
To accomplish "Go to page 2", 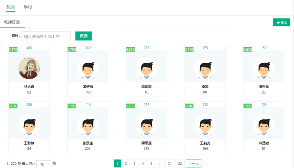I will pos(126,163).
